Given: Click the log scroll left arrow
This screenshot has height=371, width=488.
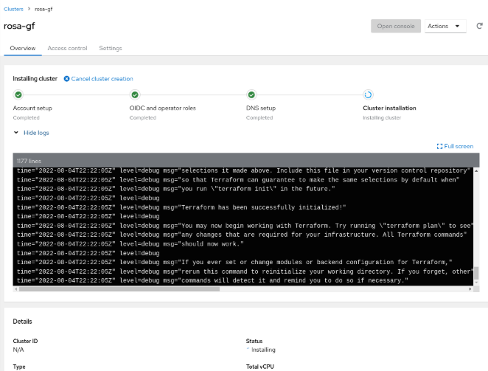Looking at the screenshot, I should (16, 289).
